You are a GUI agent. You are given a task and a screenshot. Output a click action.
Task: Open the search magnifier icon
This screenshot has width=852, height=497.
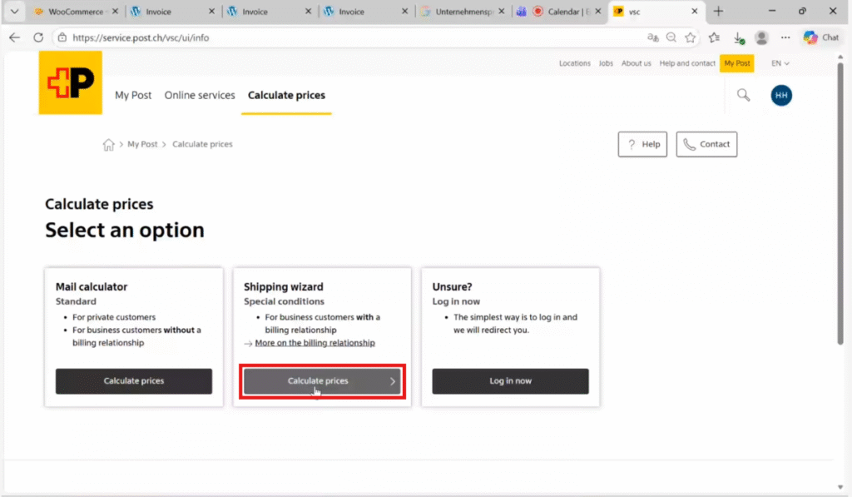pos(743,95)
